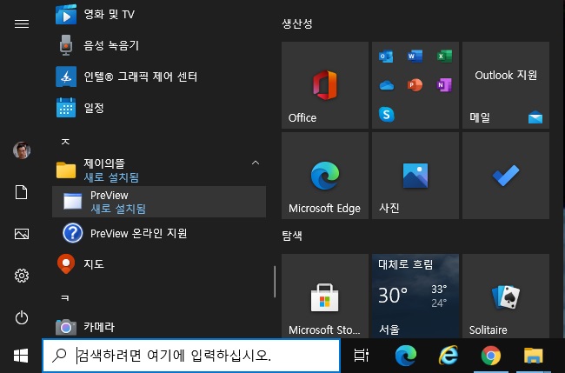Viewport: 565px width, 373px height.
Task: Select the PreView app entry
Action: point(159,202)
